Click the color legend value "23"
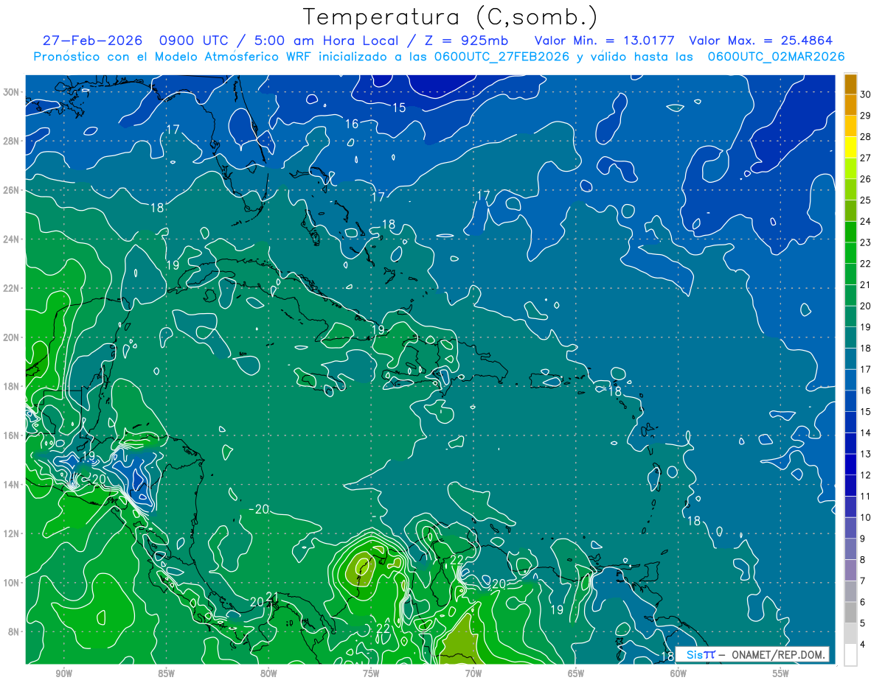 (865, 242)
